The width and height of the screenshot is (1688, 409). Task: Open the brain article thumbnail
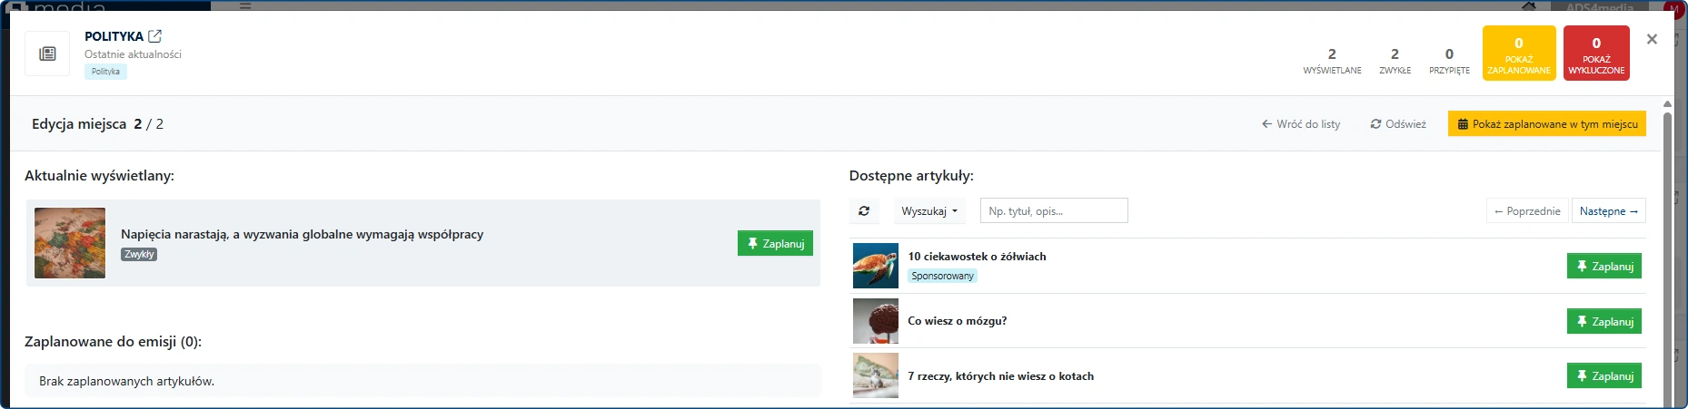pos(876,321)
